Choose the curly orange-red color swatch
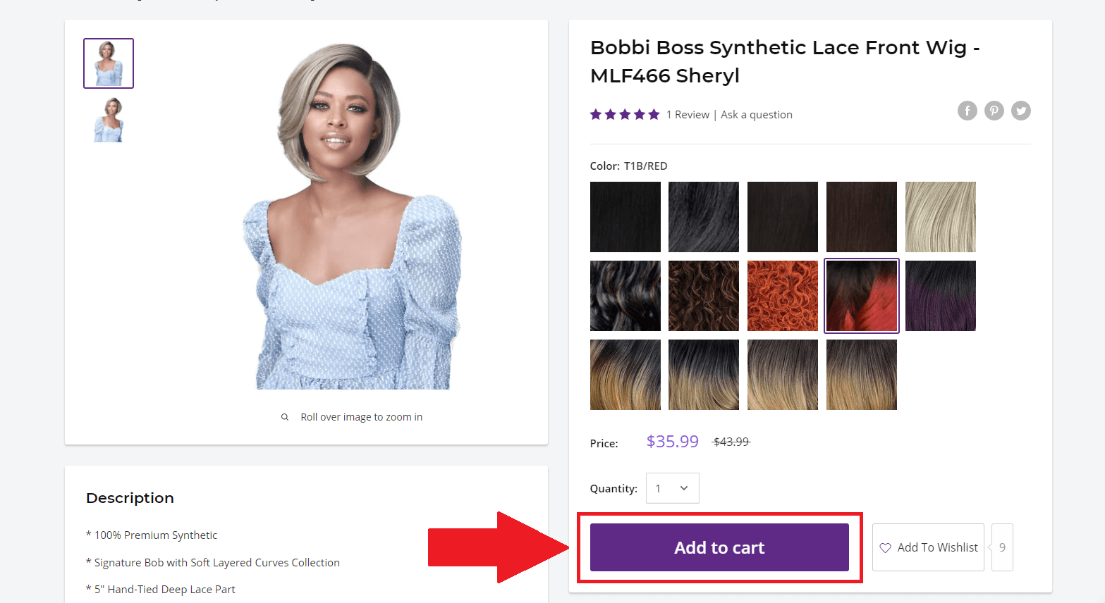The image size is (1105, 603). [x=782, y=296]
